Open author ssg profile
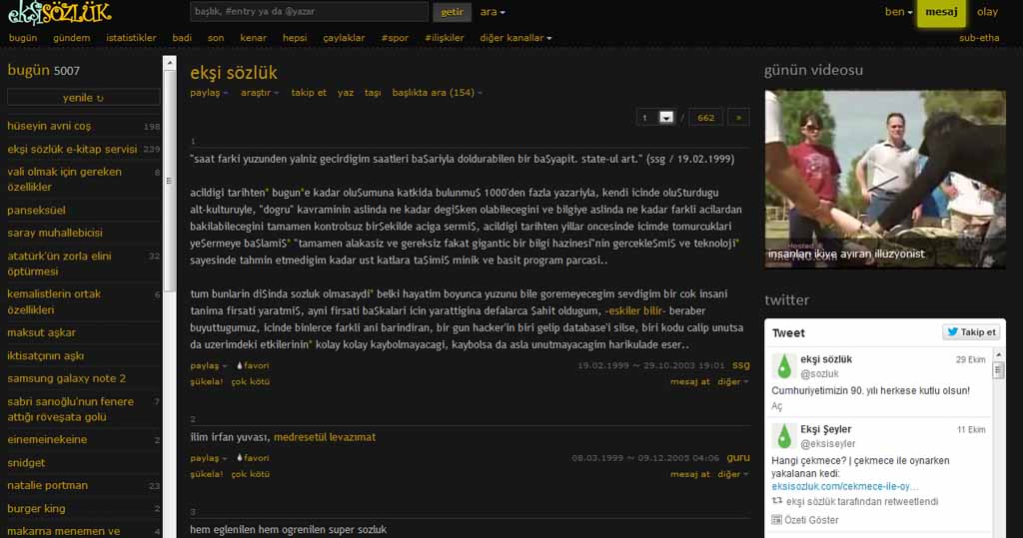Image resolution: width=1023 pixels, height=538 pixels. coord(740,365)
